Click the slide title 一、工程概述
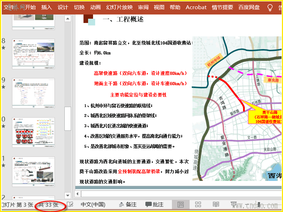The height and width of the screenshot is (212, 283). click(123, 19)
